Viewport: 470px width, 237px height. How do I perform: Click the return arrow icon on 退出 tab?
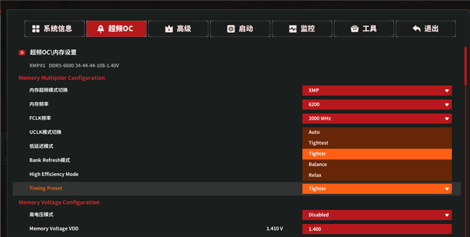coord(417,28)
